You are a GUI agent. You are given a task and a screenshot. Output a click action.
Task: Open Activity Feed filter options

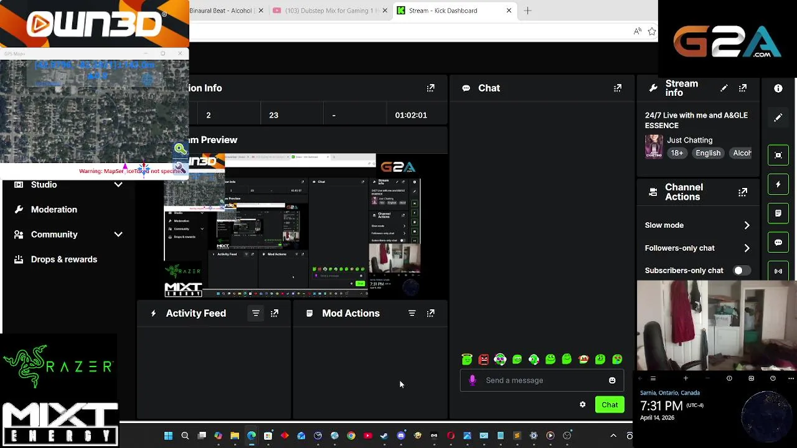(256, 314)
